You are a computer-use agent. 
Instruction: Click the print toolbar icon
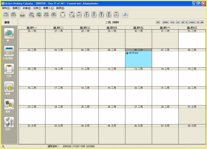click(22, 14)
